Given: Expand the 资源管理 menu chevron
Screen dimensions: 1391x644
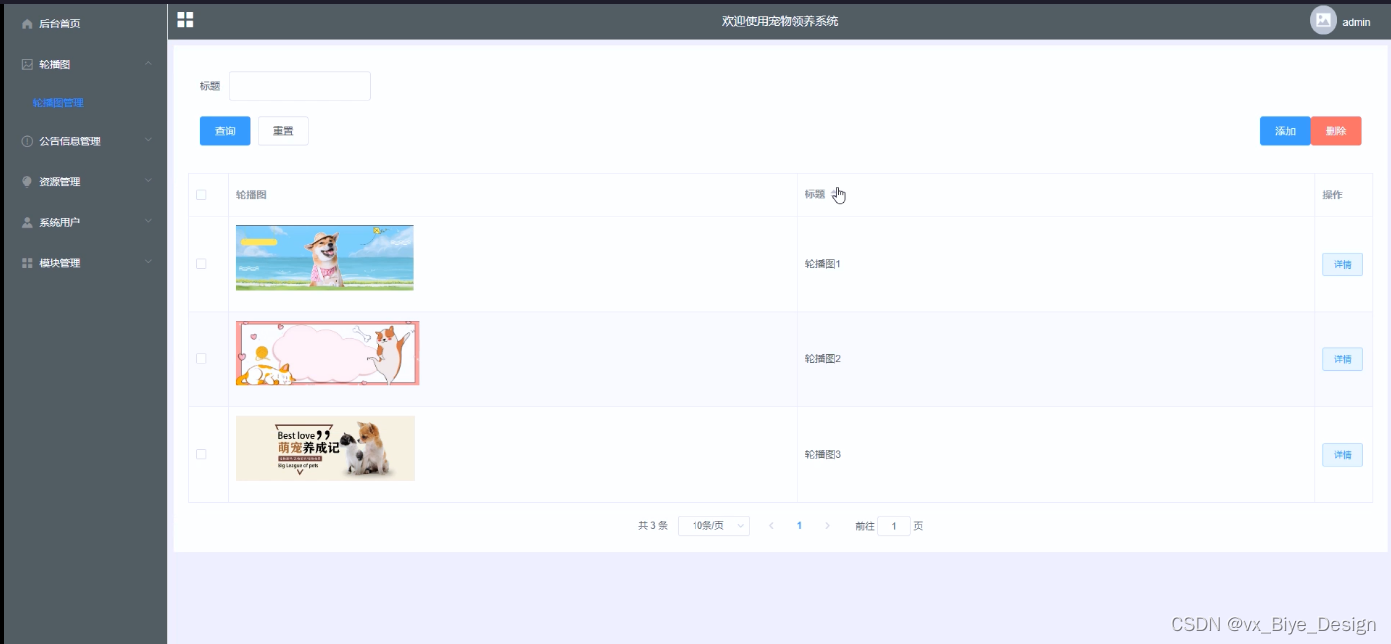Looking at the screenshot, I should click(148, 181).
